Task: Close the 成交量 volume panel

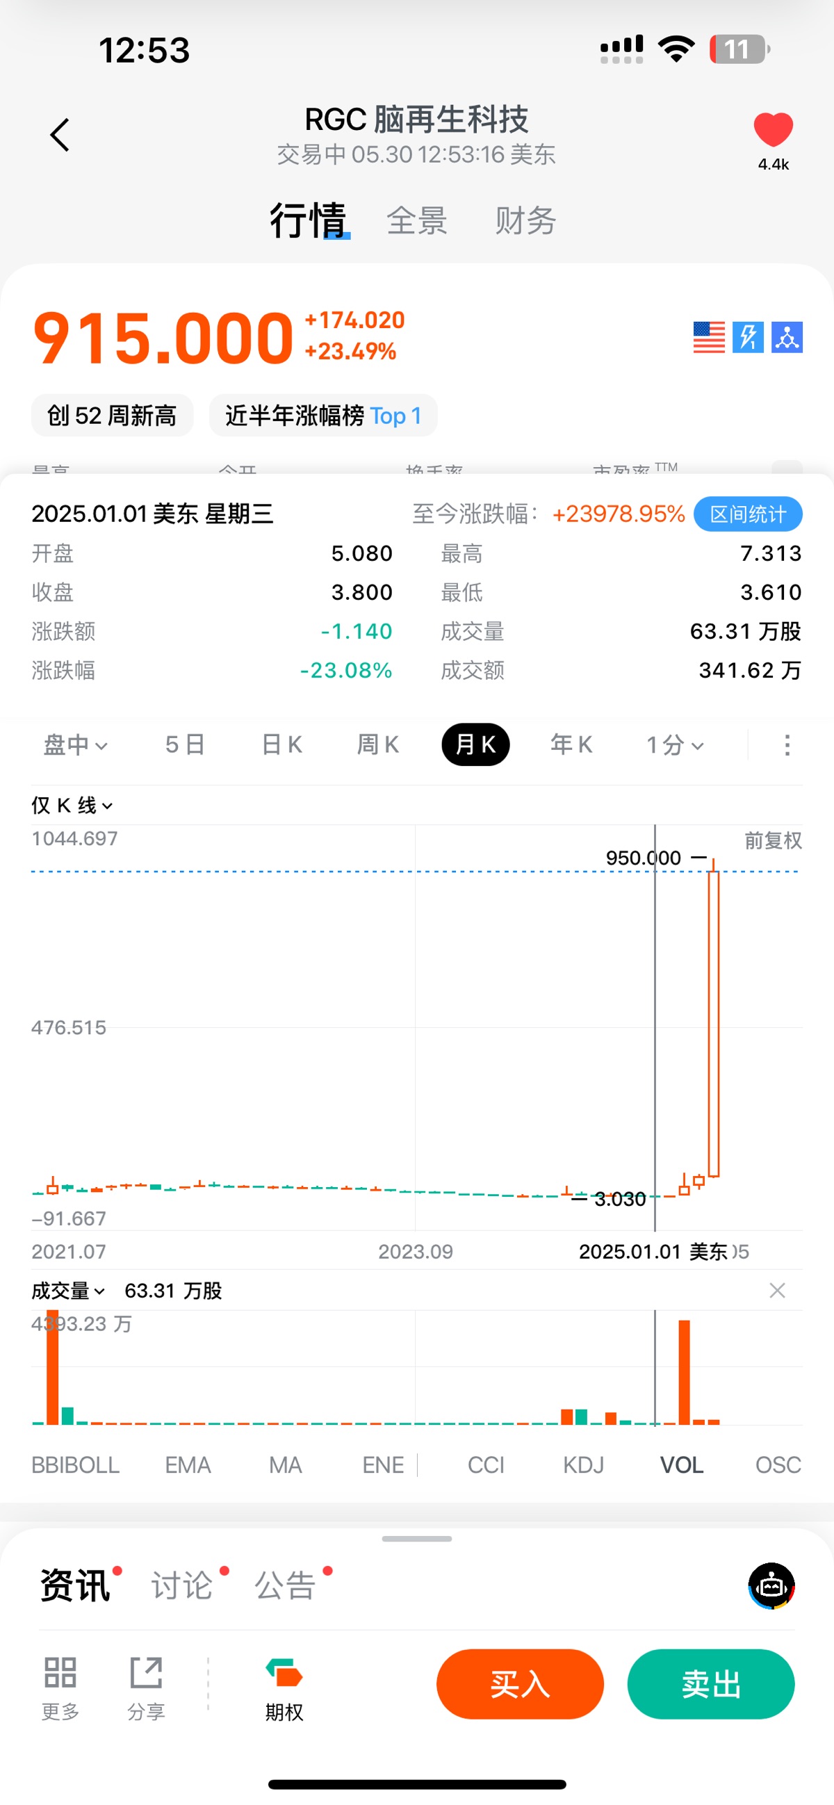Action: click(x=776, y=1290)
